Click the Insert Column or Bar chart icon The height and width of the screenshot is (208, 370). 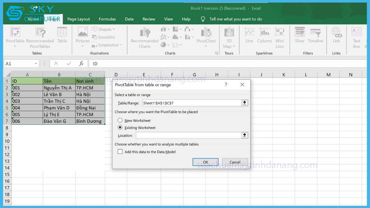[165, 29]
